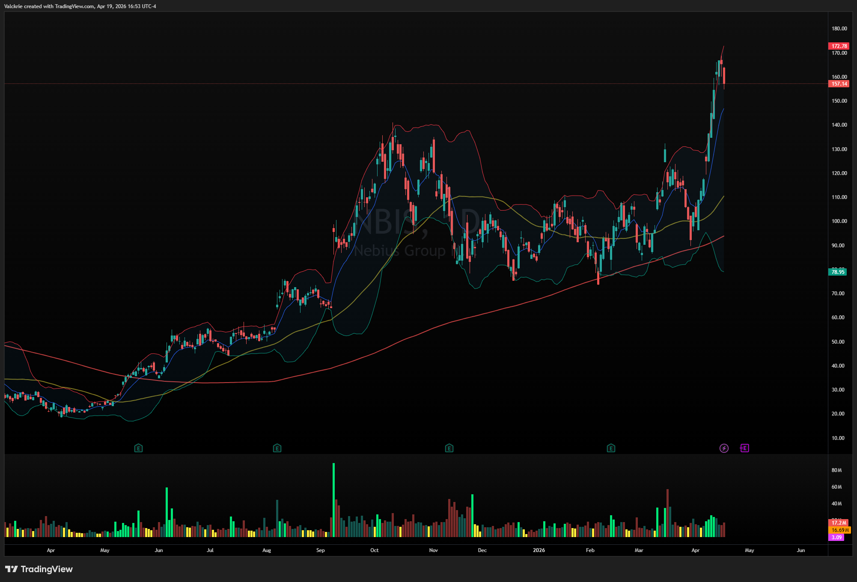Viewport: 857px width, 582px height.
Task: Click the earnings marker near August
Action: point(277,448)
